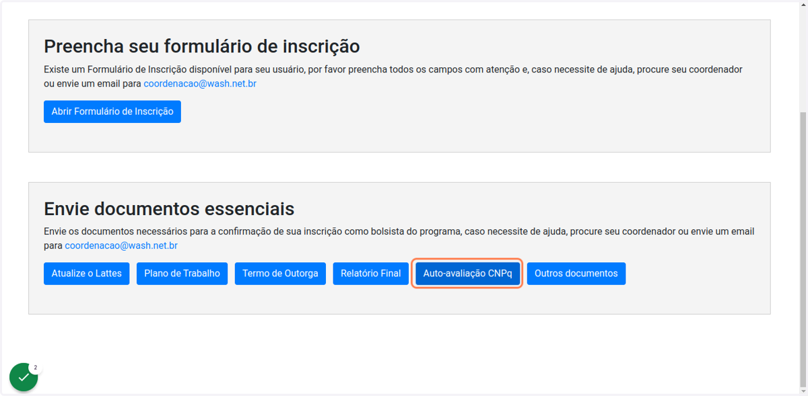Open the Termo de Outorga button
This screenshot has width=808, height=396.
280,274
